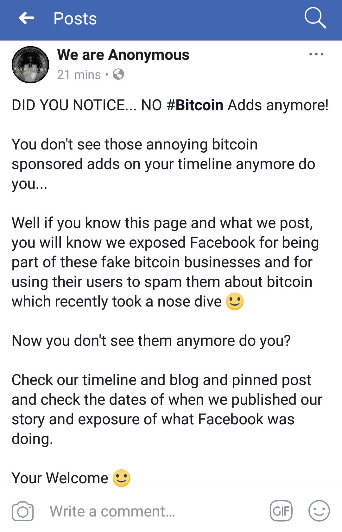342x532 pixels.
Task: Tap the back arrow to leave Posts
Action: (x=27, y=18)
